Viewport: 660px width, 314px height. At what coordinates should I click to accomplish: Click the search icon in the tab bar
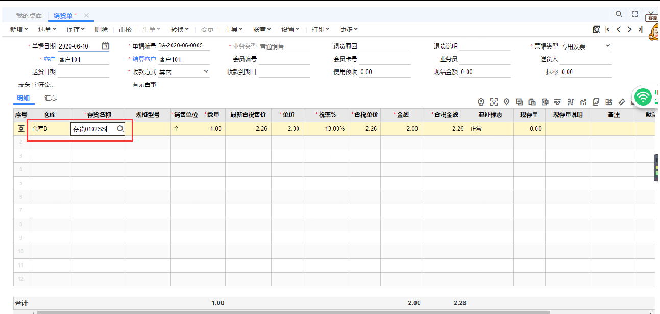619,14
